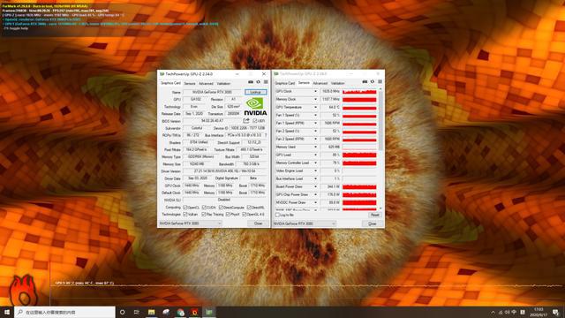Open the hamburger menu in the left GPU-Z window

click(x=266, y=82)
